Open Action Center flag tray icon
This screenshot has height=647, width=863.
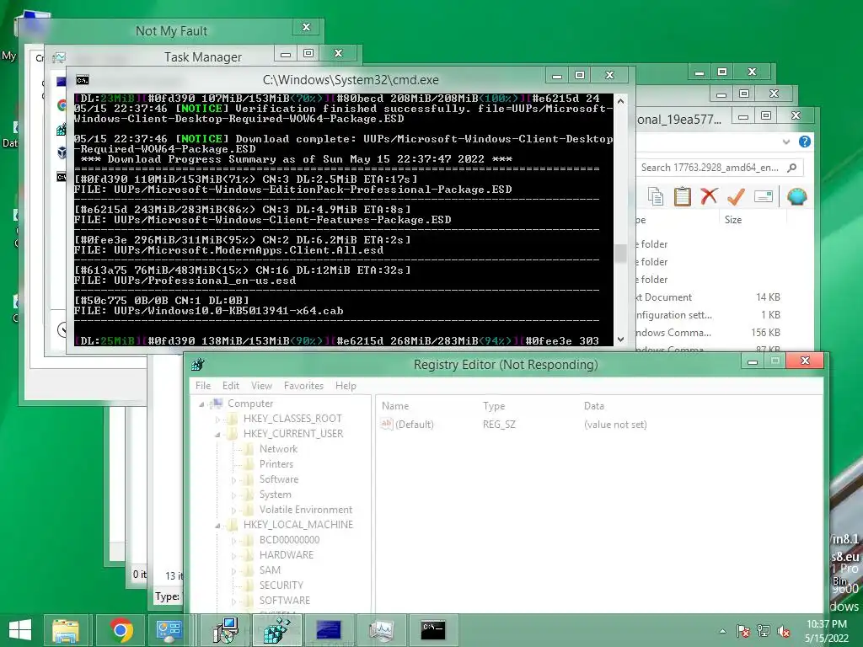[743, 631]
